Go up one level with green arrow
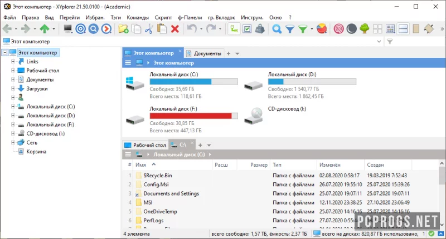 tap(45, 29)
